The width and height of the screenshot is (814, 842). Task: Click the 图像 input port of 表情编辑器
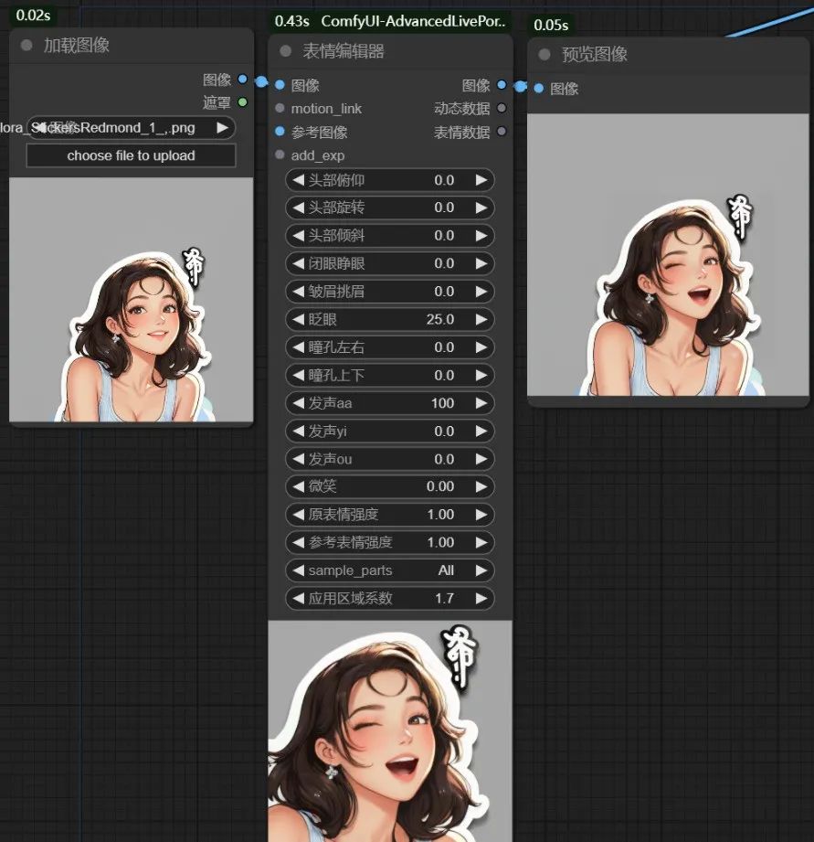(280, 85)
